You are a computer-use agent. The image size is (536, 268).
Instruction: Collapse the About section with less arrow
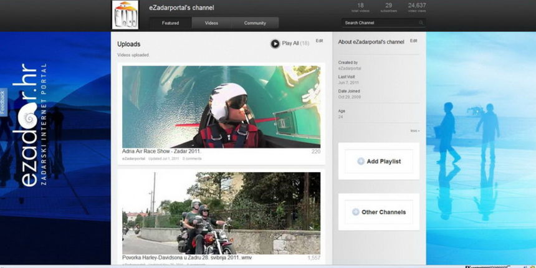414,131
